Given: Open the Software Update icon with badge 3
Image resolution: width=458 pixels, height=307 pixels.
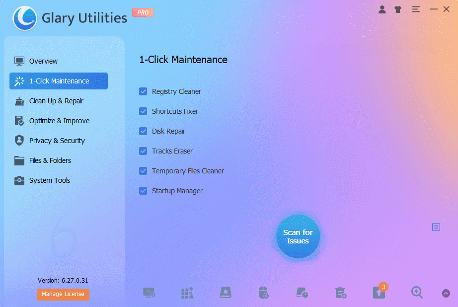Looking at the screenshot, I should point(379,292).
